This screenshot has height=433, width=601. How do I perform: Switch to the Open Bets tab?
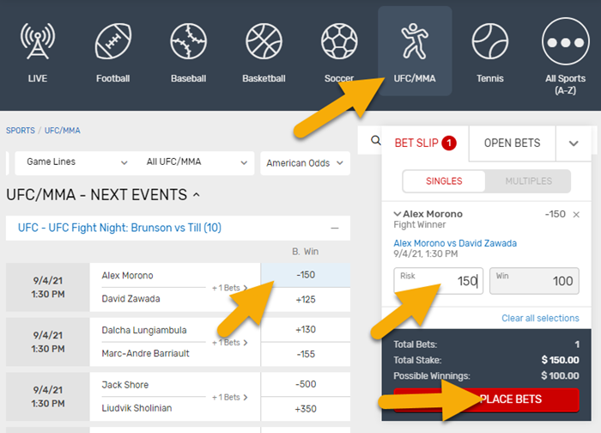point(512,143)
